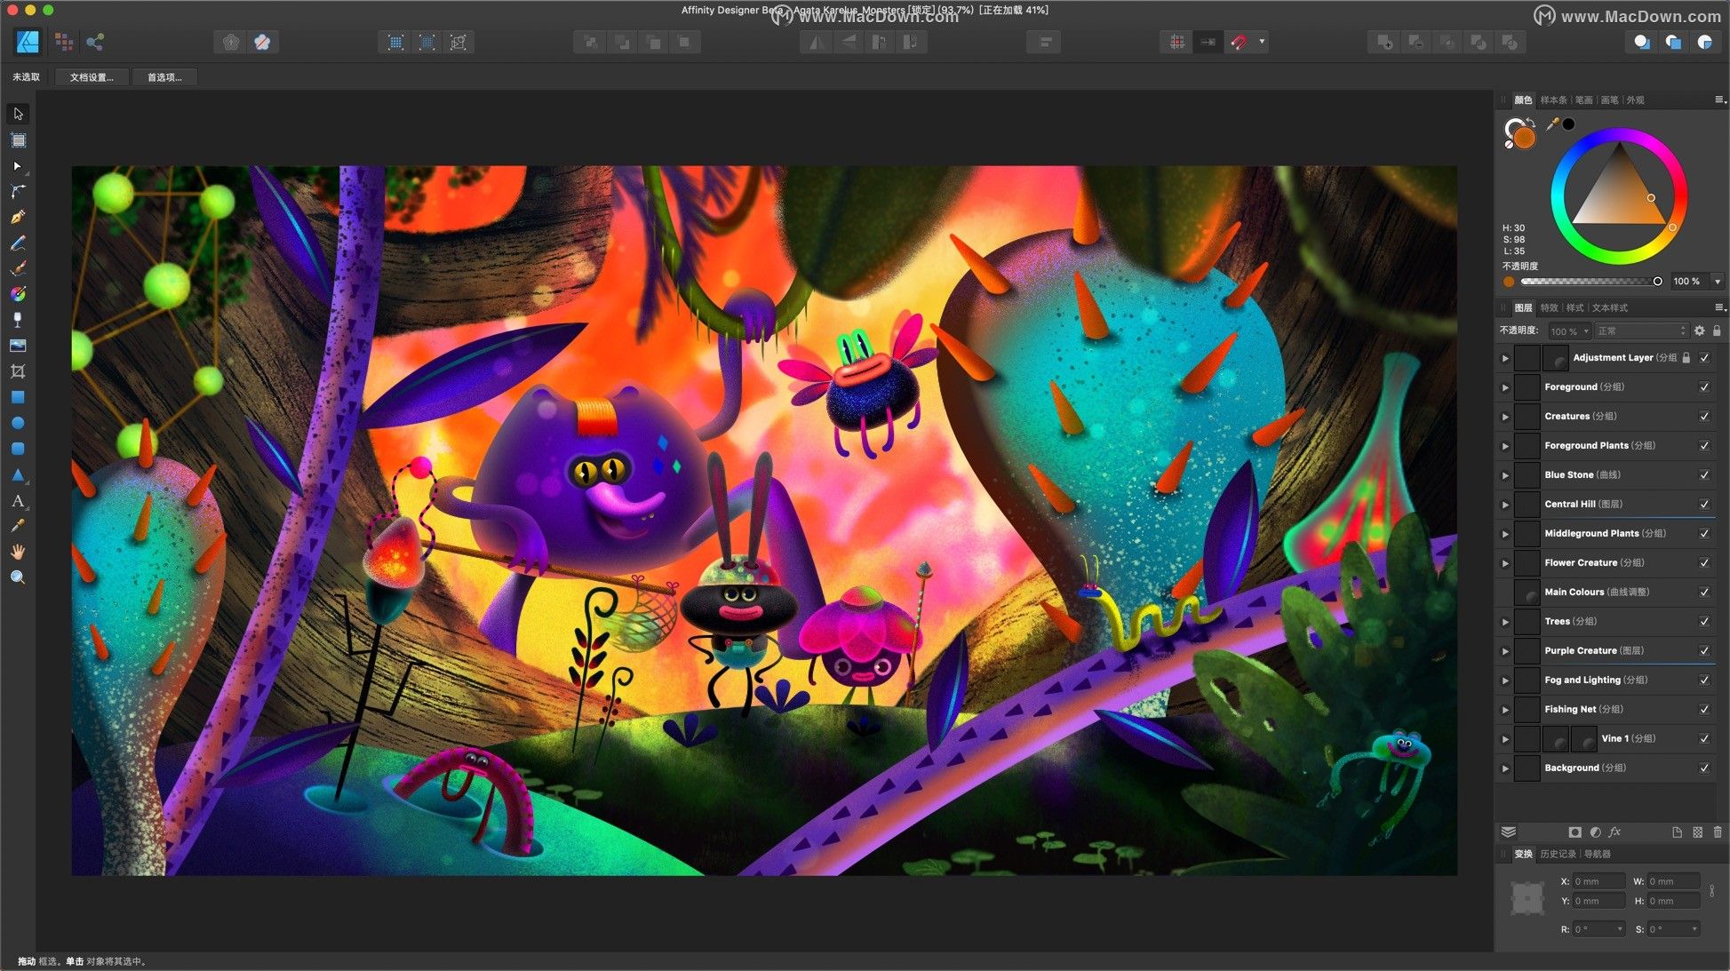Select the Zoom magnifier tool
The image size is (1730, 971).
18,577
